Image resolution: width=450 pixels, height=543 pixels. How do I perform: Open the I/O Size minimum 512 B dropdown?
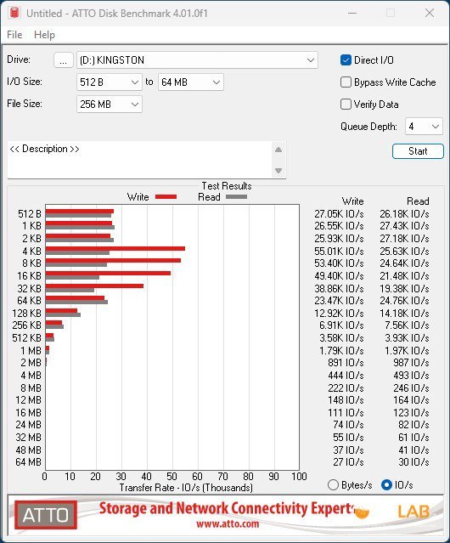point(109,82)
